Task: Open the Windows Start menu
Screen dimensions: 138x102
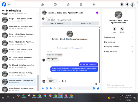Action: 2,98
